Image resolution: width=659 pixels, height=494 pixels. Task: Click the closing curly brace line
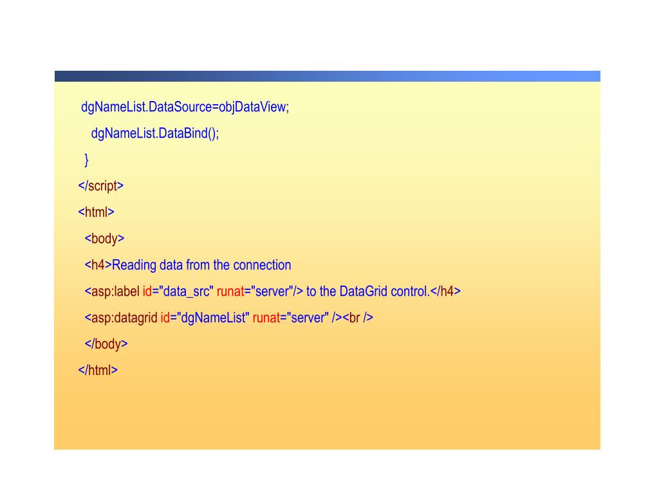(x=87, y=160)
